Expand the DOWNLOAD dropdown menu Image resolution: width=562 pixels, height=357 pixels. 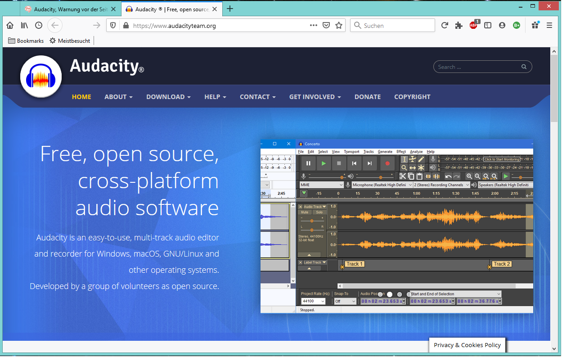168,97
